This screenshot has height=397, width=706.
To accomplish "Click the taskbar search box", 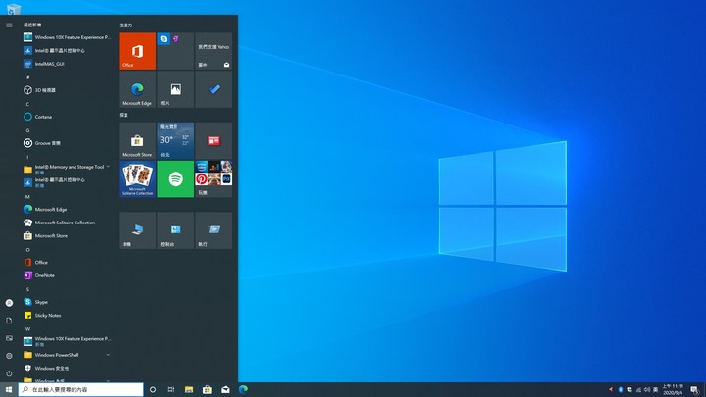I will pos(81,390).
